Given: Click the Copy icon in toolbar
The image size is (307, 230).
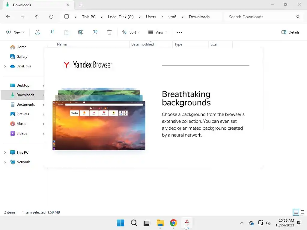Looking at the screenshot, I should [52, 32].
